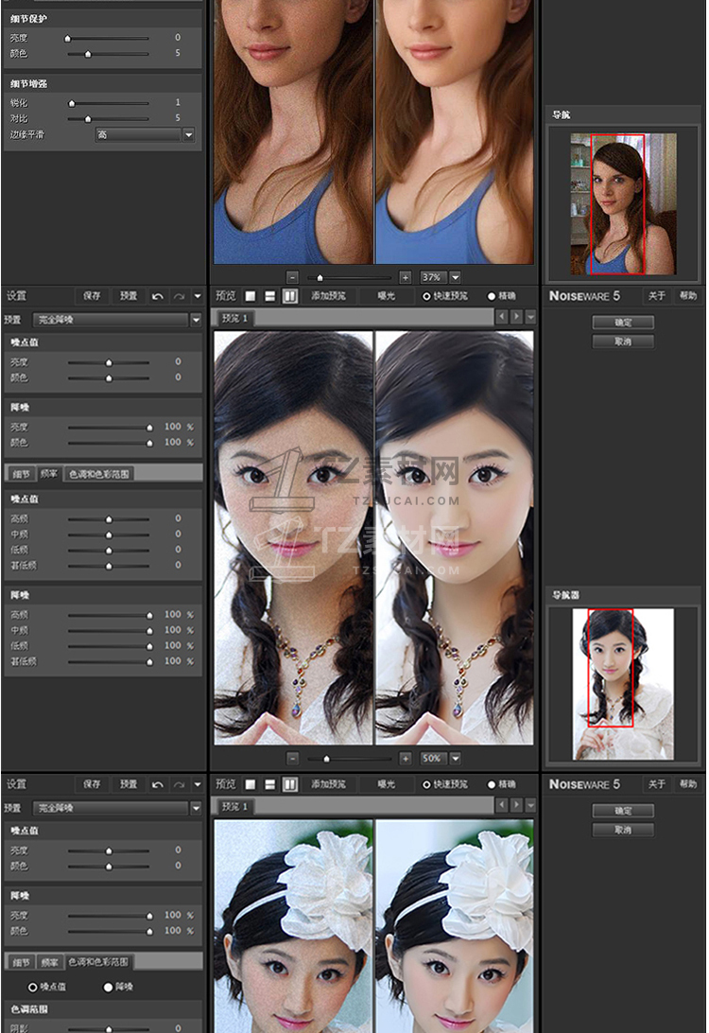The height and width of the screenshot is (1033, 709).
Task: Open 帮助 in white-flower portrait window
Action: point(688,784)
